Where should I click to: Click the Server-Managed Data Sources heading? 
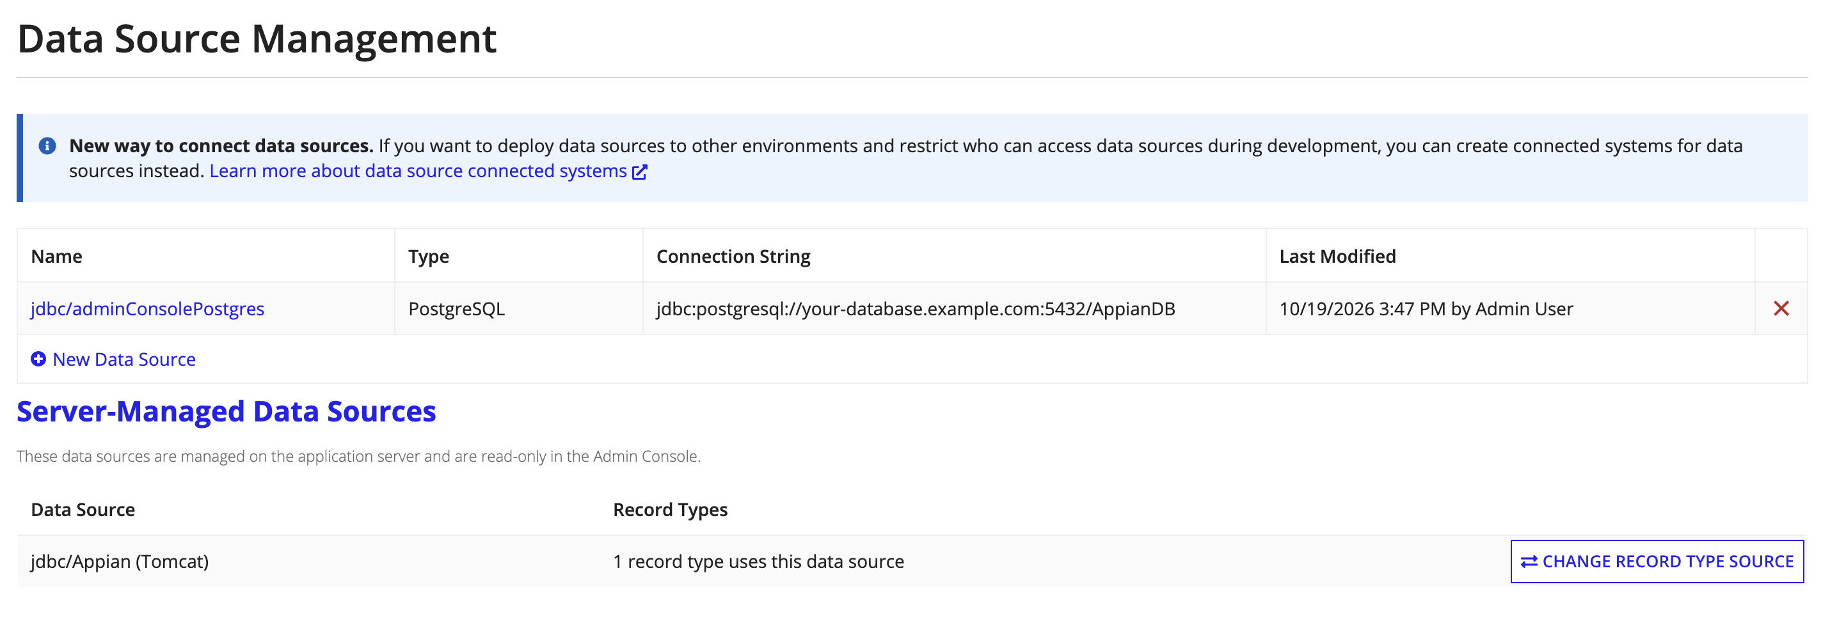pyautogui.click(x=226, y=411)
